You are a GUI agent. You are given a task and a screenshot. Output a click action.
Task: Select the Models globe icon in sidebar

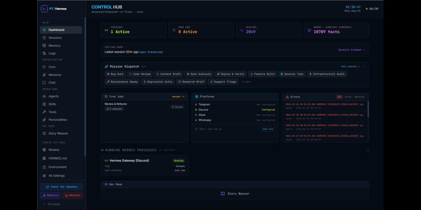coord(44,150)
